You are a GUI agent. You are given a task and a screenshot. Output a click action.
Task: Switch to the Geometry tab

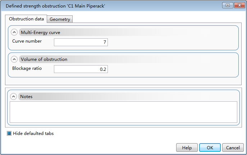[60, 19]
